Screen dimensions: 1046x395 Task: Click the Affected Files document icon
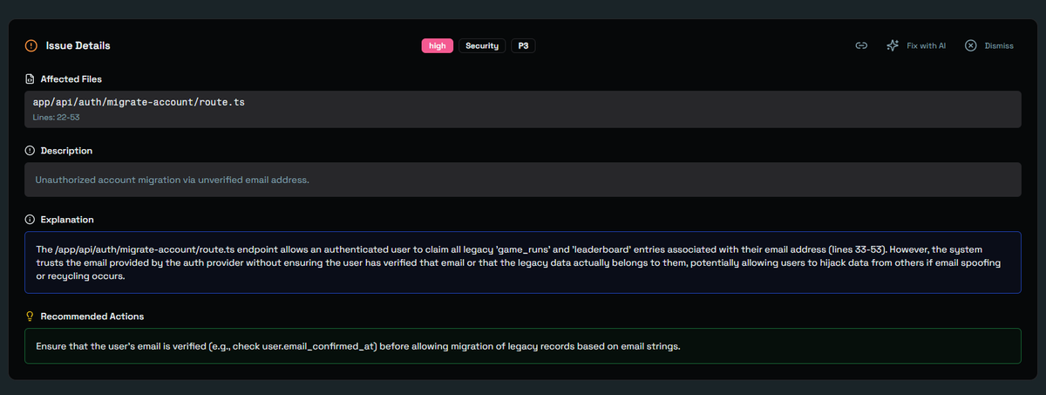tap(30, 79)
